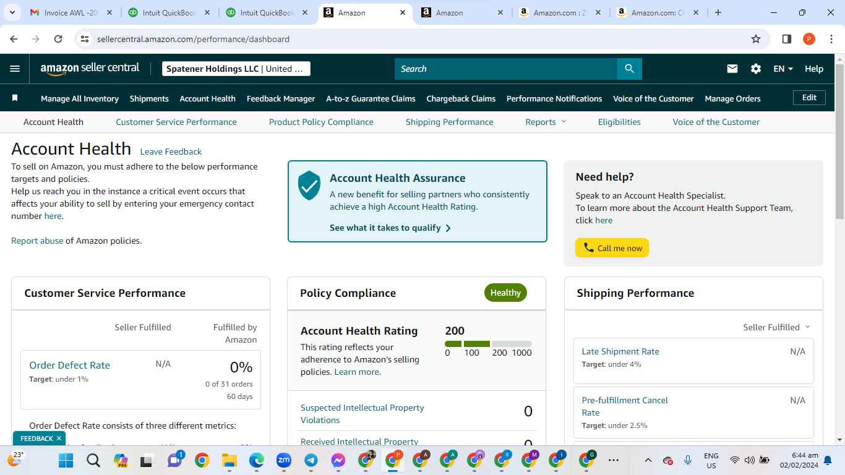The image size is (845, 475).
Task: Click the magnifier search button
Action: [630, 69]
